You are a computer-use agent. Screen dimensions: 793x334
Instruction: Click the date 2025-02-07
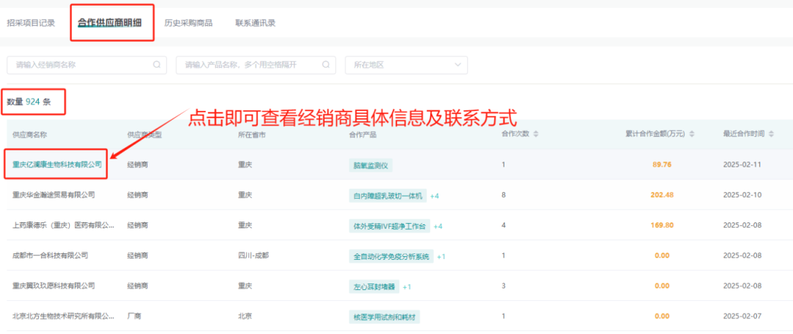pyautogui.click(x=742, y=316)
